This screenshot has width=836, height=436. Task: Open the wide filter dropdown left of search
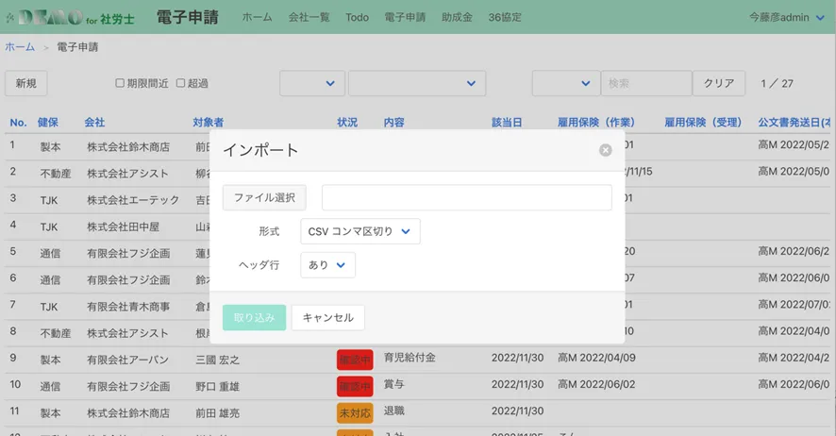(416, 83)
